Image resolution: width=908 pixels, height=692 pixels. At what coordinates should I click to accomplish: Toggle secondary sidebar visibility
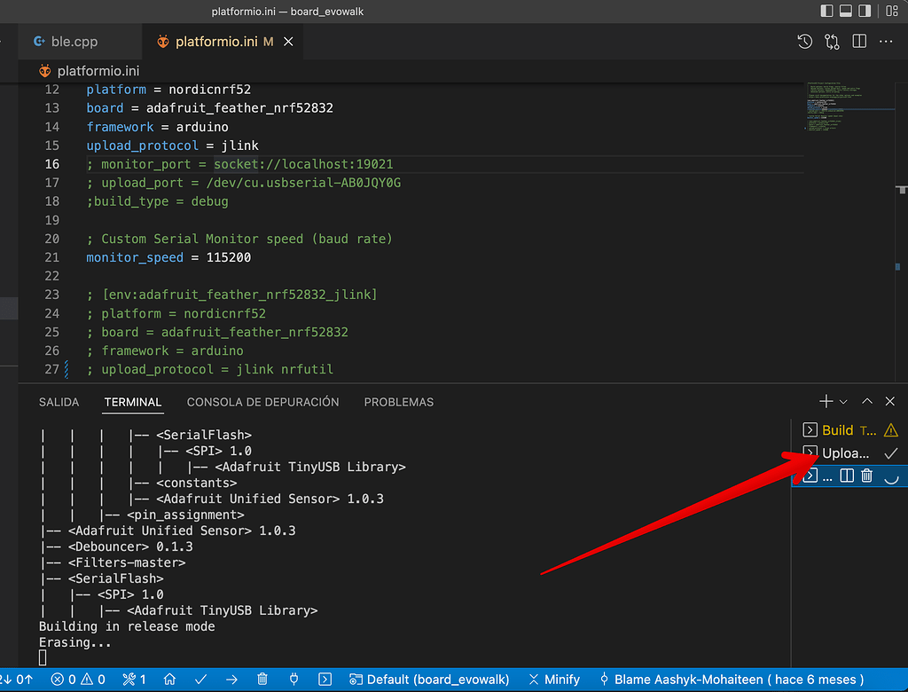click(x=866, y=12)
